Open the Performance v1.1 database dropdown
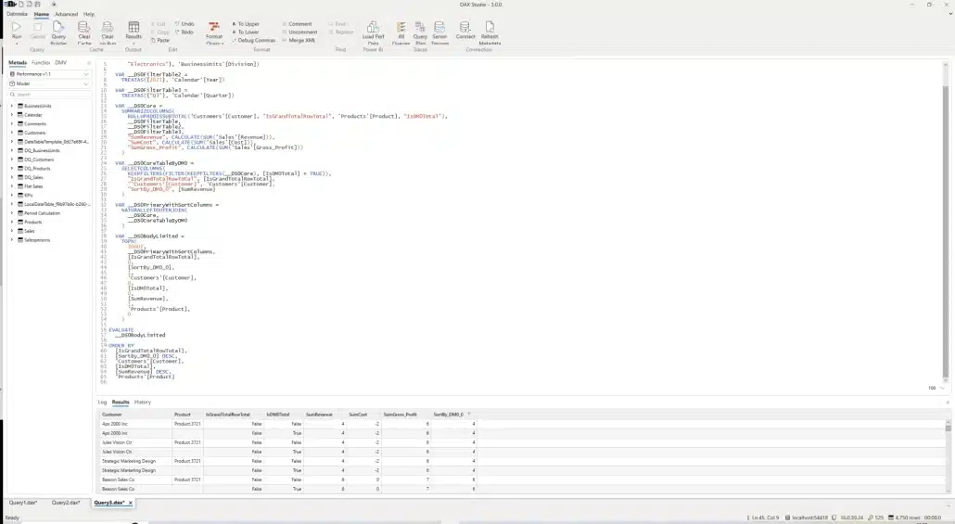Image resolution: width=955 pixels, height=524 pixels. click(48, 73)
